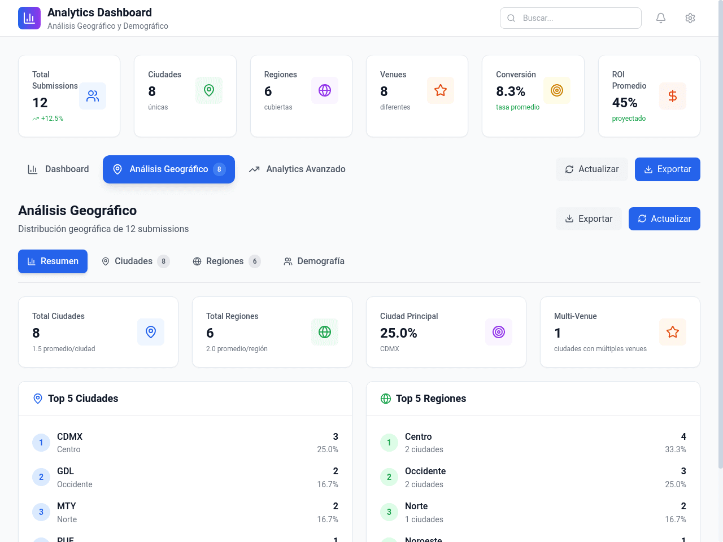The height and width of the screenshot is (542, 723).
Task: Click the users icon on Total Submissions card
Action: 93,96
